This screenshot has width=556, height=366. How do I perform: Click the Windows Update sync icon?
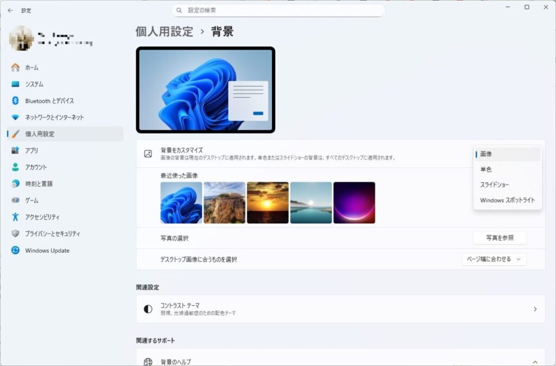(15, 251)
